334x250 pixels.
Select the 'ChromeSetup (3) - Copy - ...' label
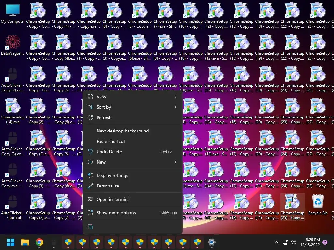[x=114, y=24]
